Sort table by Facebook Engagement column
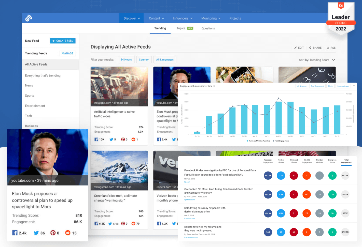This screenshot has height=247, width=362. click(x=268, y=161)
